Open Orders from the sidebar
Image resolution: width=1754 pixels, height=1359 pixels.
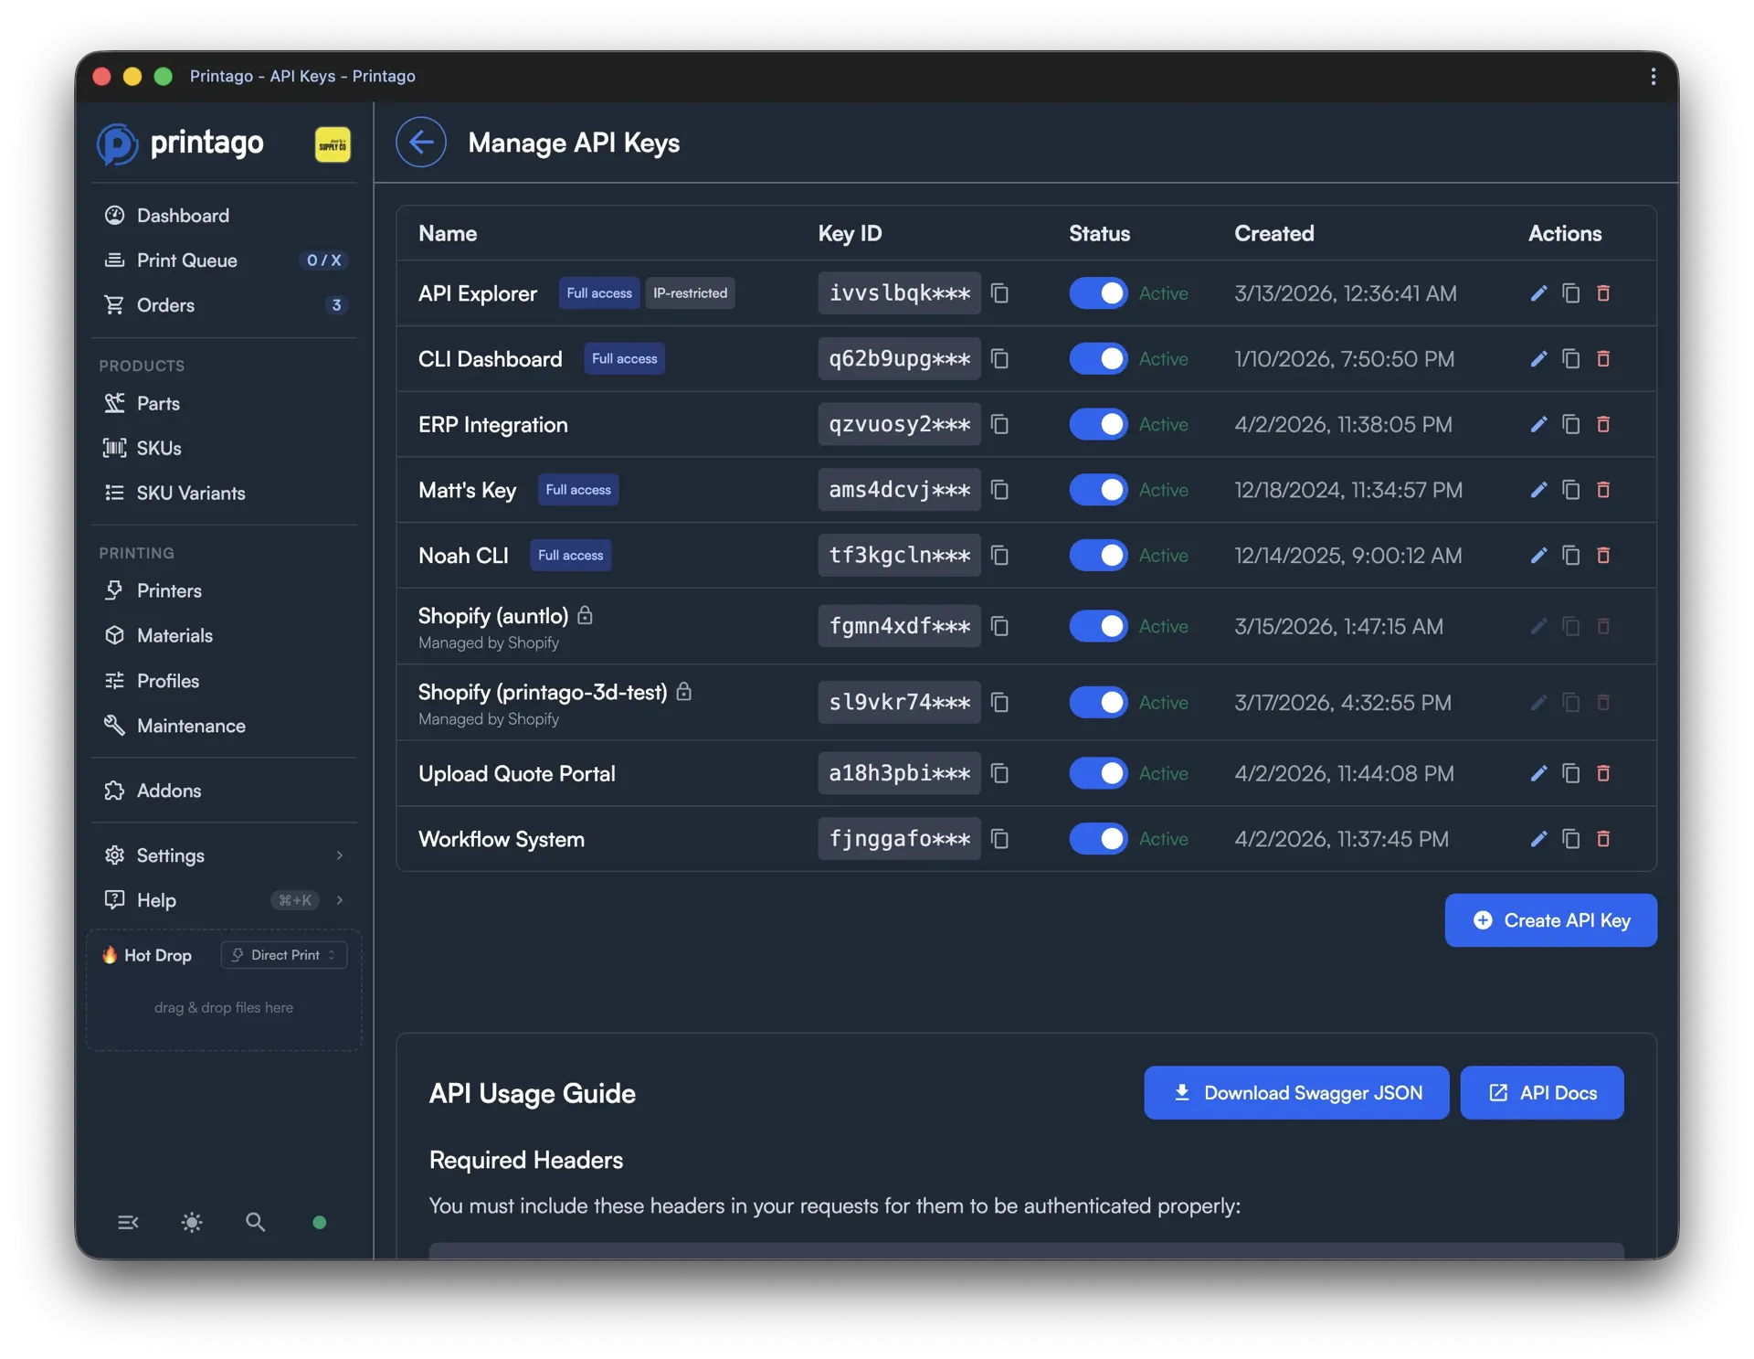165,305
